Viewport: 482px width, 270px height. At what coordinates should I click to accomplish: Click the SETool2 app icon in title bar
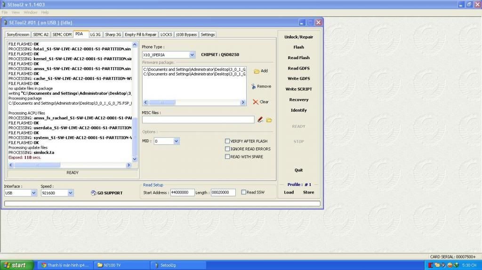pyautogui.click(x=3, y=4)
